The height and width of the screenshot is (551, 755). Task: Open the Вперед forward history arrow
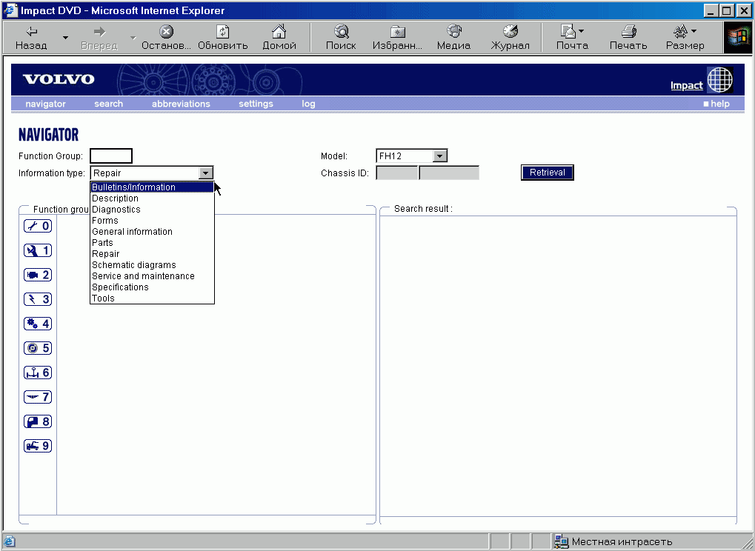pos(133,38)
